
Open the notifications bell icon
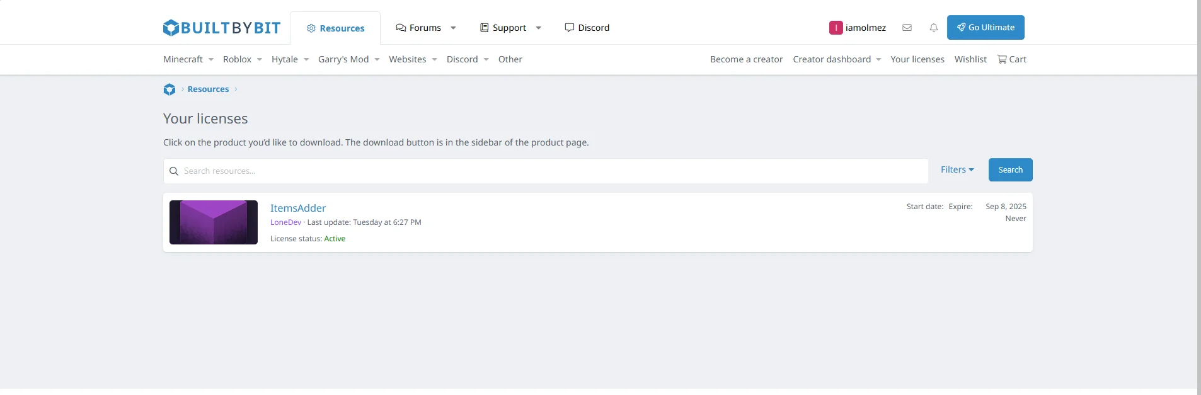click(934, 28)
